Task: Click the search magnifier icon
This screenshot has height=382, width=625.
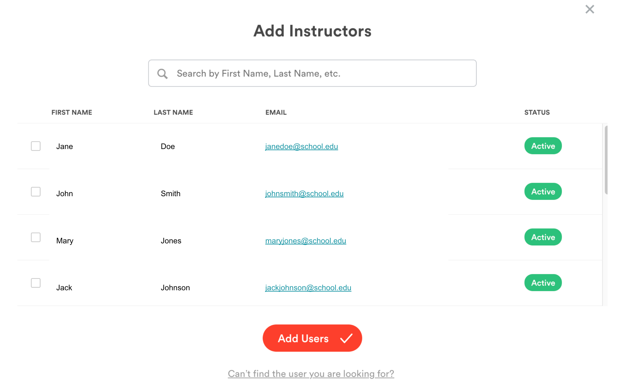Action: [x=162, y=74]
